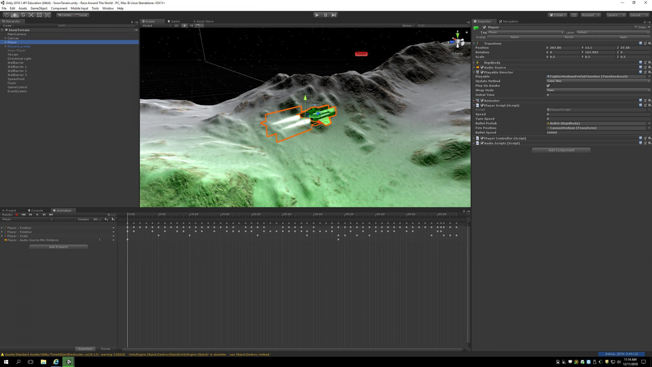This screenshot has width=652, height=367.
Task: Open the GameObject menu
Action: pos(39,8)
